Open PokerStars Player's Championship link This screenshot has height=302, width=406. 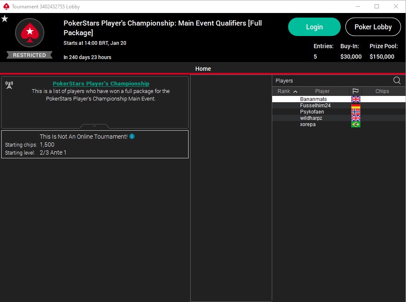pyautogui.click(x=101, y=83)
